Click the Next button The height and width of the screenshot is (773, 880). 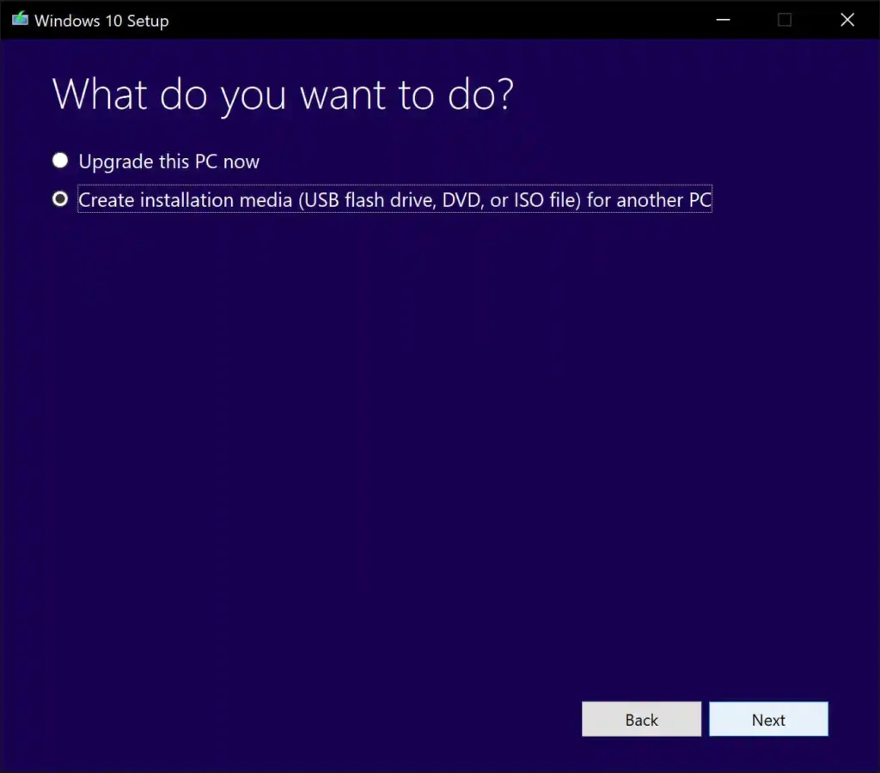(768, 719)
